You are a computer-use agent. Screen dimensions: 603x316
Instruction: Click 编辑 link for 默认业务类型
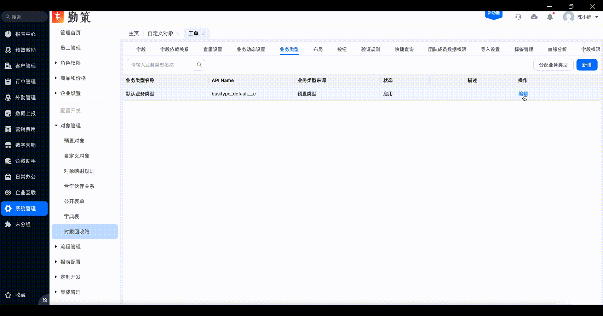pos(523,94)
